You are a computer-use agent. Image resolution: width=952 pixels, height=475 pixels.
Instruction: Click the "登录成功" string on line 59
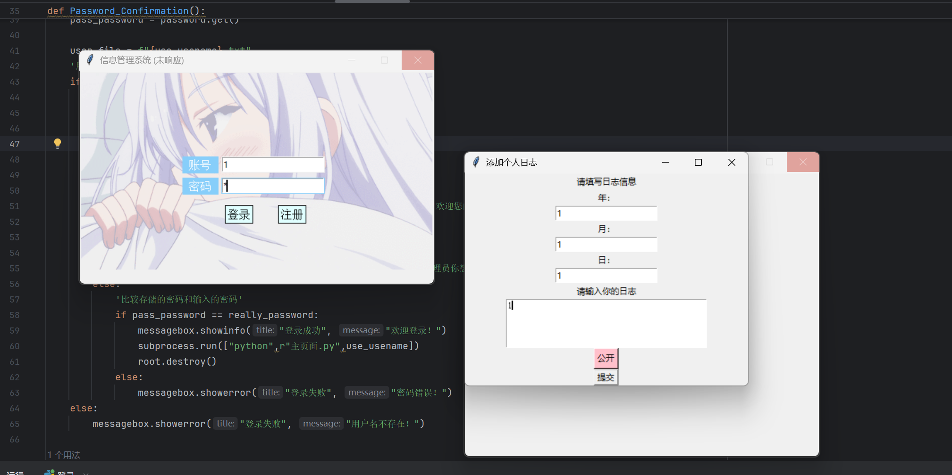click(x=303, y=331)
